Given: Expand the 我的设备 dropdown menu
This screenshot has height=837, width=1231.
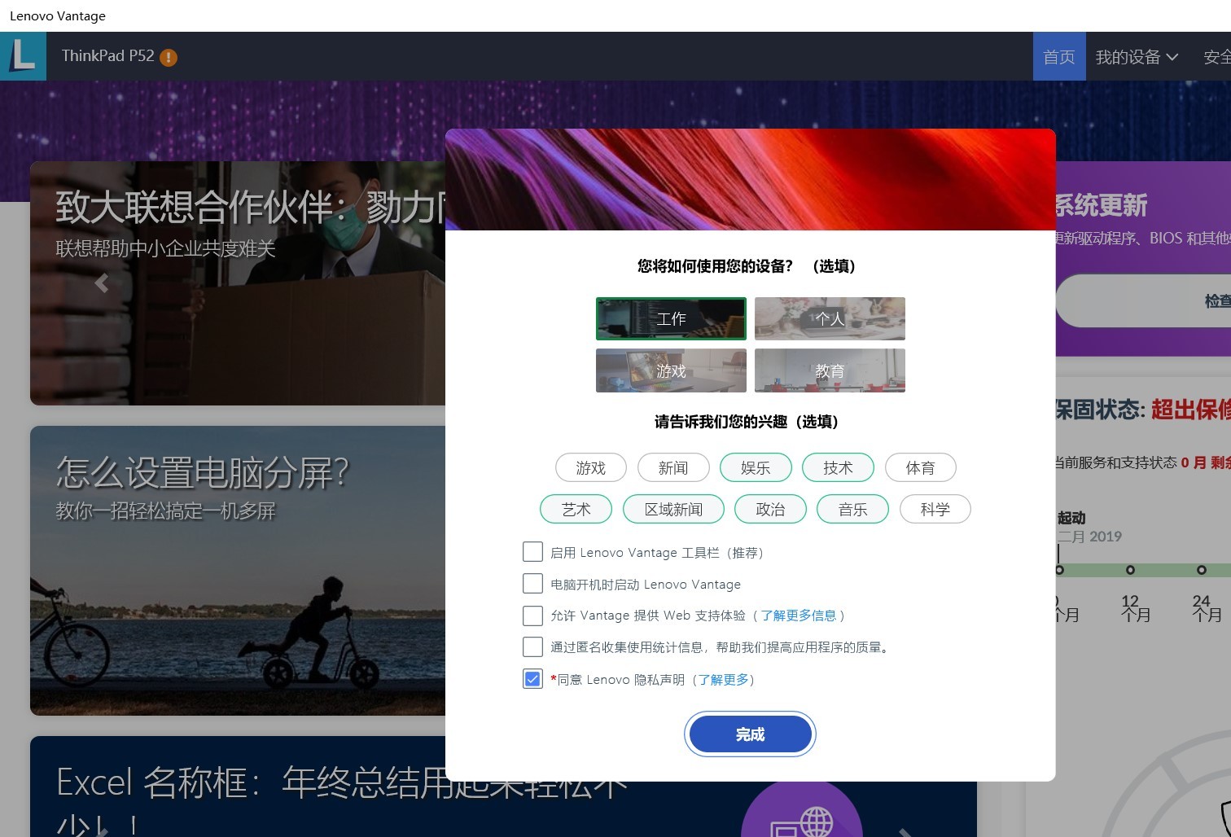Looking at the screenshot, I should pyautogui.click(x=1137, y=57).
